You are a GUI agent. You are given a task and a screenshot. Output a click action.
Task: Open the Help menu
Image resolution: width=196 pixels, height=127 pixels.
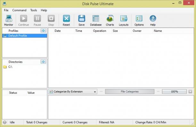(x=44, y=10)
